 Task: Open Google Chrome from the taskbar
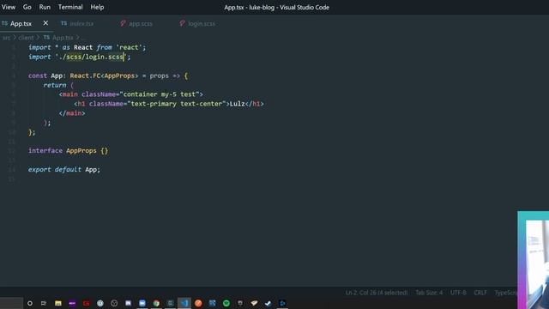tap(156, 303)
